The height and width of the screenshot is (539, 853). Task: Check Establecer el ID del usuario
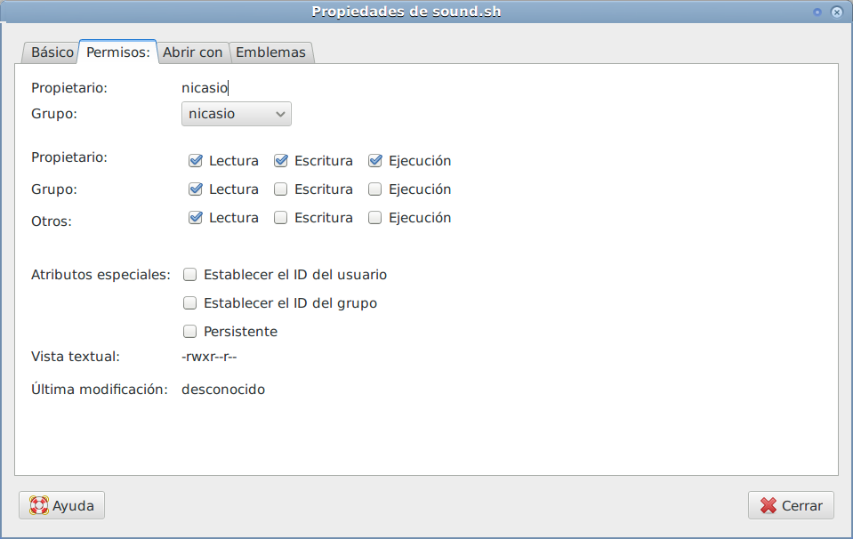click(x=189, y=275)
